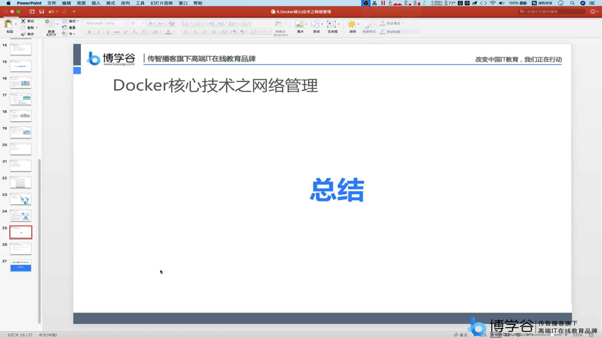This screenshot has height=338, width=602.
Task: Expand the New Slide dropdown arrow
Action: 57,24
